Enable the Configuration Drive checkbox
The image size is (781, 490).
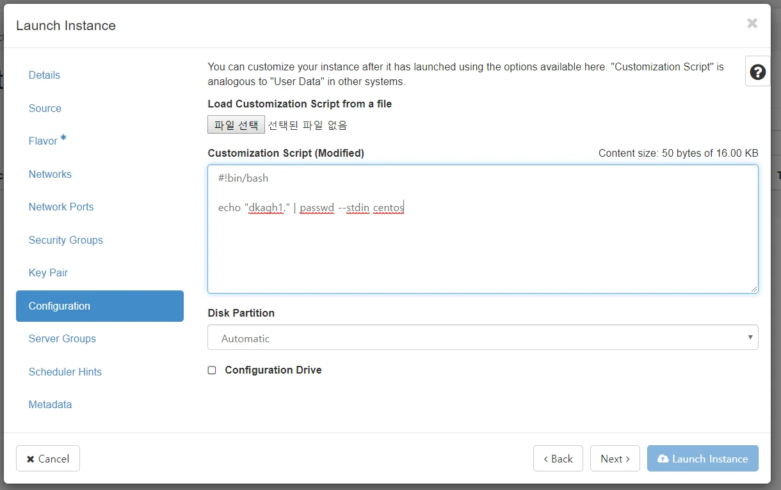tap(212, 370)
